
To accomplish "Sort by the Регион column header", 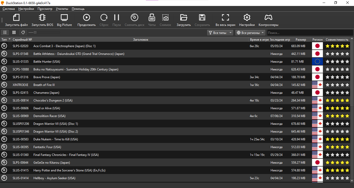I will tap(317, 40).
